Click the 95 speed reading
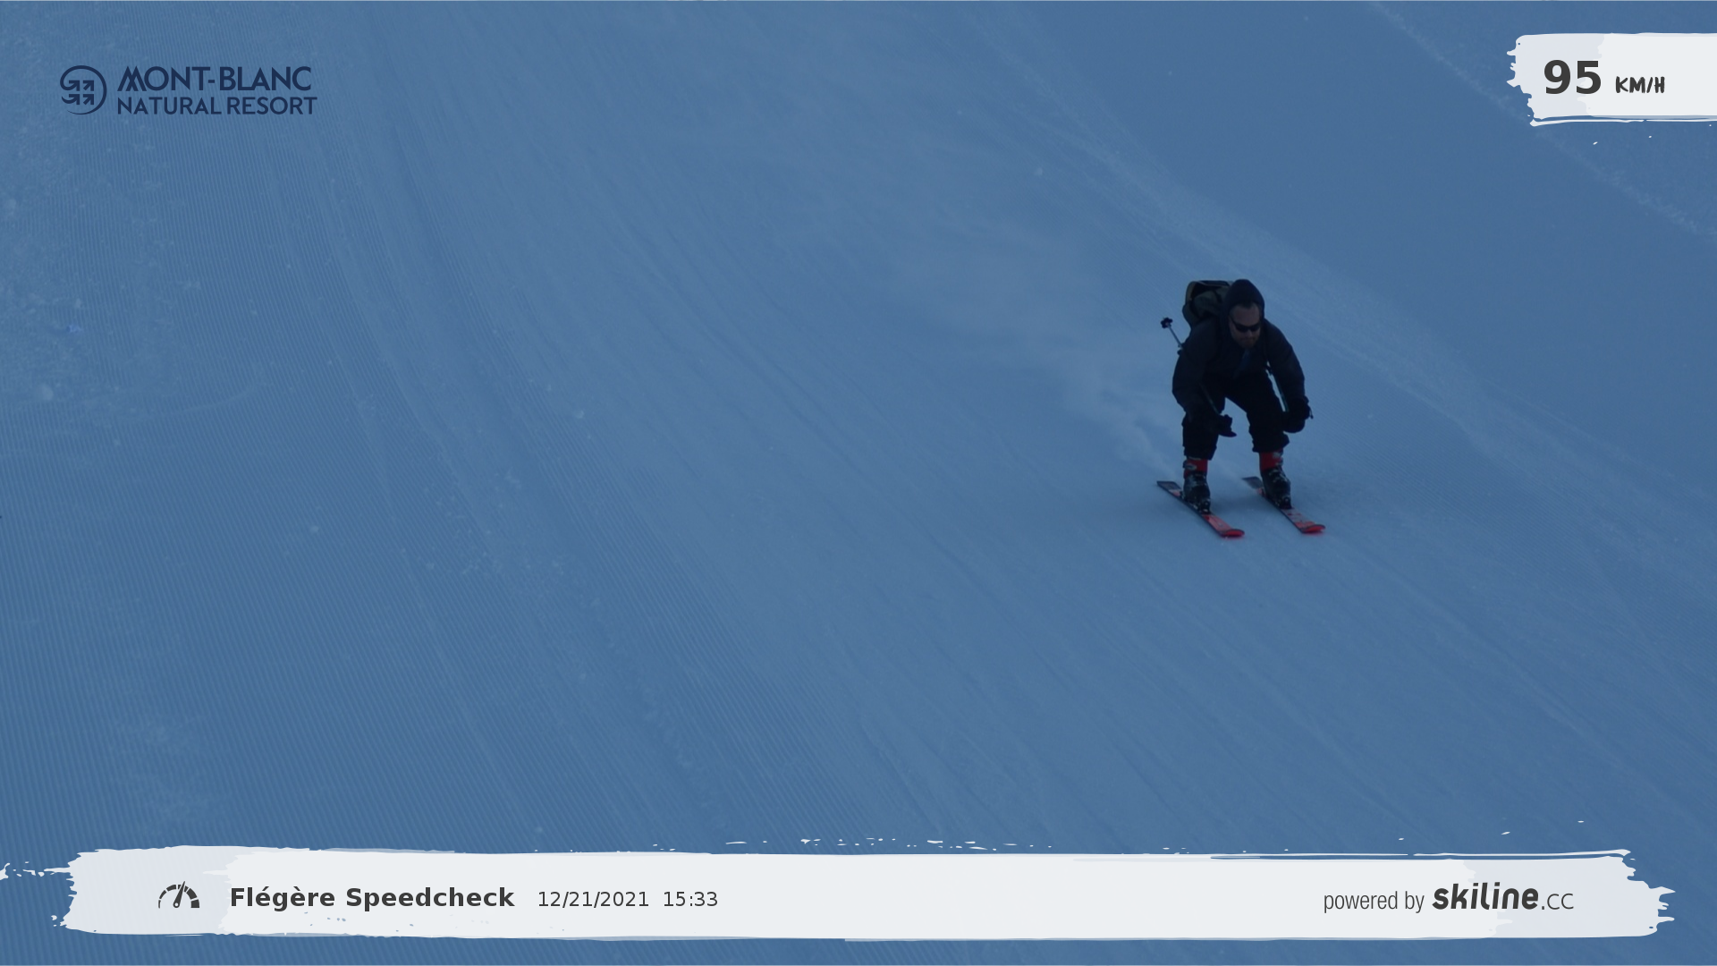The image size is (1717, 966). point(1571,79)
